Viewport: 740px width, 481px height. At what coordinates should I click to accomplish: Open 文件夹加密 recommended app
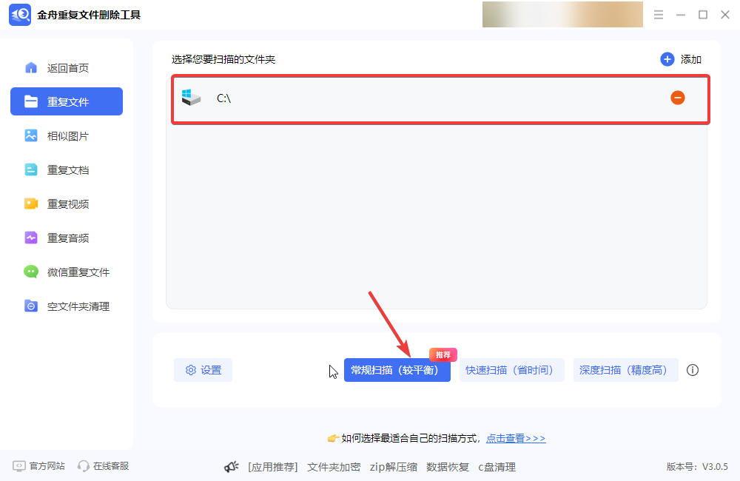coord(334,467)
